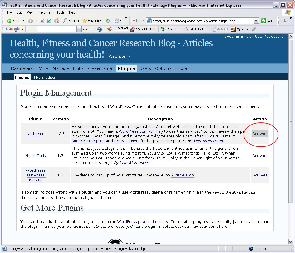Open the Search pane in IE toolbar

click(71, 21)
